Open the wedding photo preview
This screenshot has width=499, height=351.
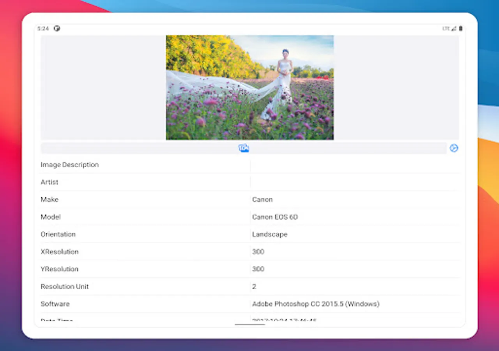249,87
